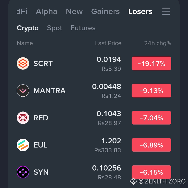This screenshot has height=188, width=188.
Task: Tap the SCRT coin logo
Action: tap(23, 63)
